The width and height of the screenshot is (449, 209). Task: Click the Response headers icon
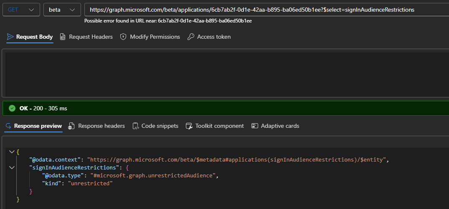pyautogui.click(x=71, y=126)
